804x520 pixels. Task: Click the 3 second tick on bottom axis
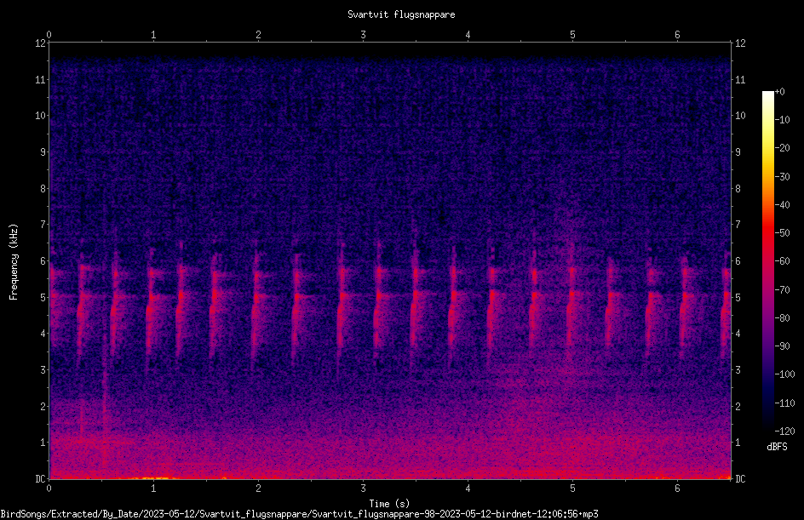click(363, 489)
